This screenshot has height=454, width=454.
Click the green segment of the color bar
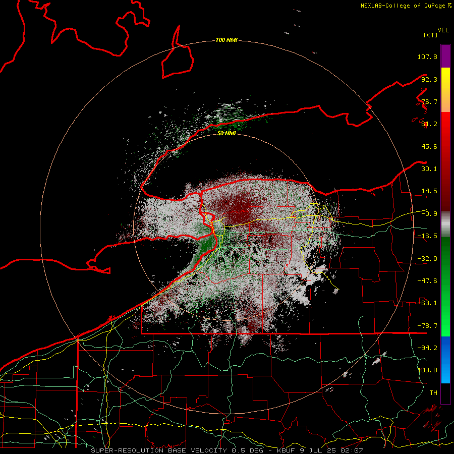445,287
